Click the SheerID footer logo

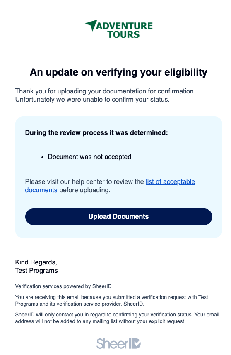pyautogui.click(x=118, y=344)
